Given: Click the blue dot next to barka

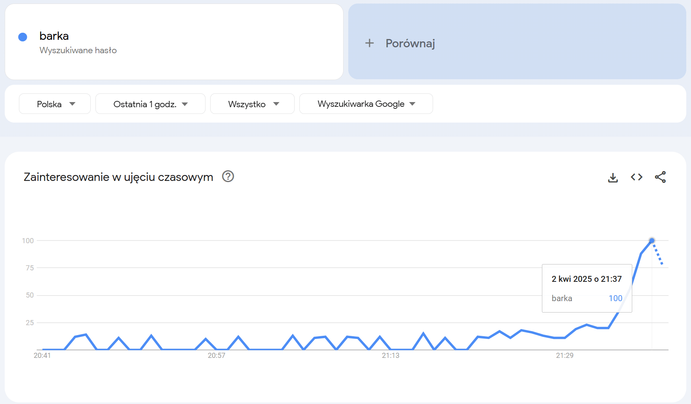Looking at the screenshot, I should (23, 37).
